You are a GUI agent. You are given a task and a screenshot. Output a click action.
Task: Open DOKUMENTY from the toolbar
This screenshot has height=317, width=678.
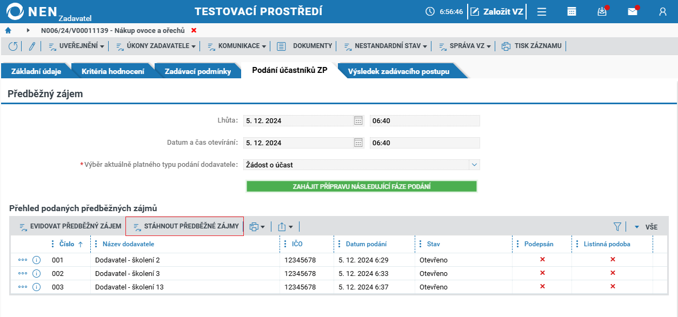click(x=305, y=46)
